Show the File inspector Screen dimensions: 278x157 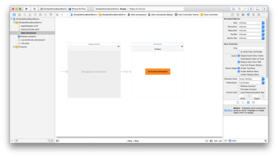[232, 15]
